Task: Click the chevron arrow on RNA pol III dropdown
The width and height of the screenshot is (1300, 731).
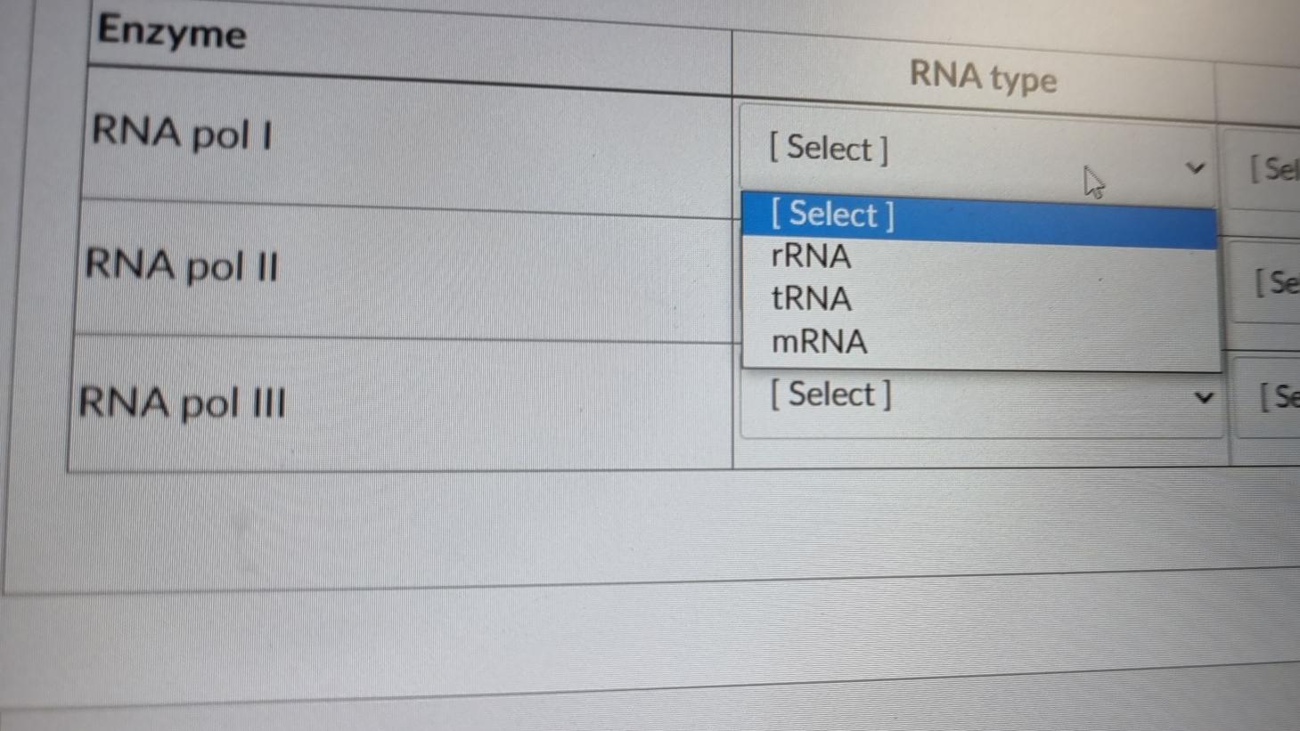Action: [1205, 398]
